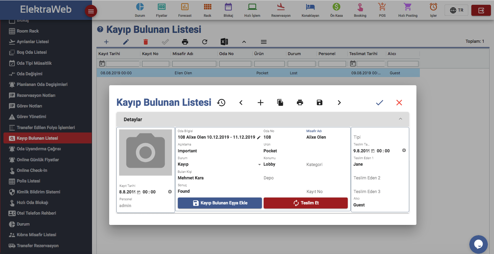Open calendar picker for Teslim Tarihi in dialog

click(x=373, y=151)
